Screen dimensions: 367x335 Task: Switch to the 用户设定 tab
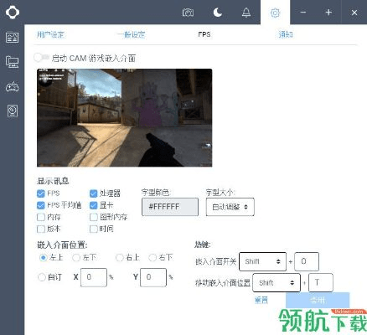50,34
